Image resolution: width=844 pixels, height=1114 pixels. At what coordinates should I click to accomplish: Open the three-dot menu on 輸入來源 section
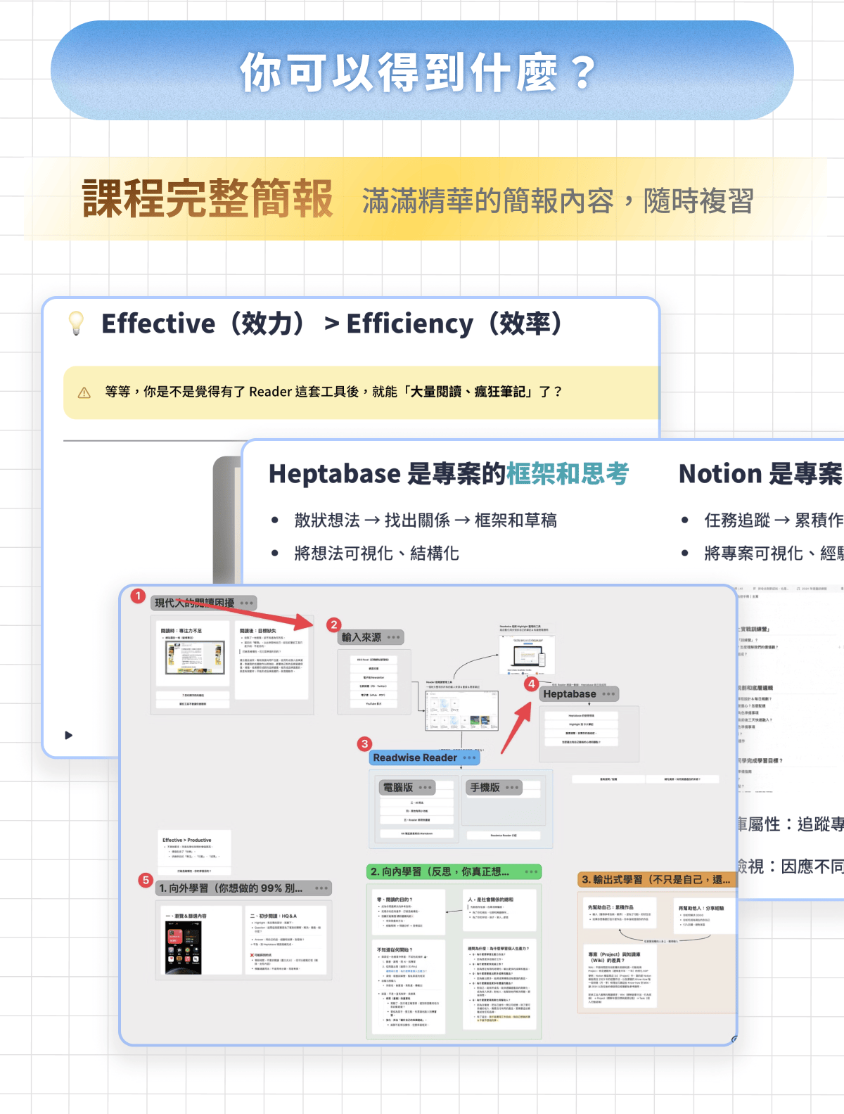(393, 637)
